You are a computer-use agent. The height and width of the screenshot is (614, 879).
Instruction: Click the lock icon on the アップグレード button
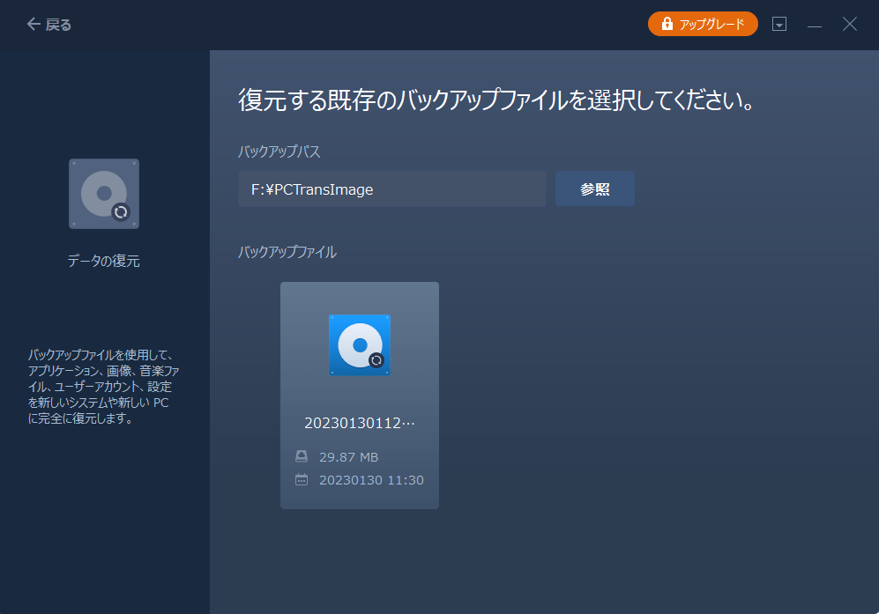click(x=666, y=24)
